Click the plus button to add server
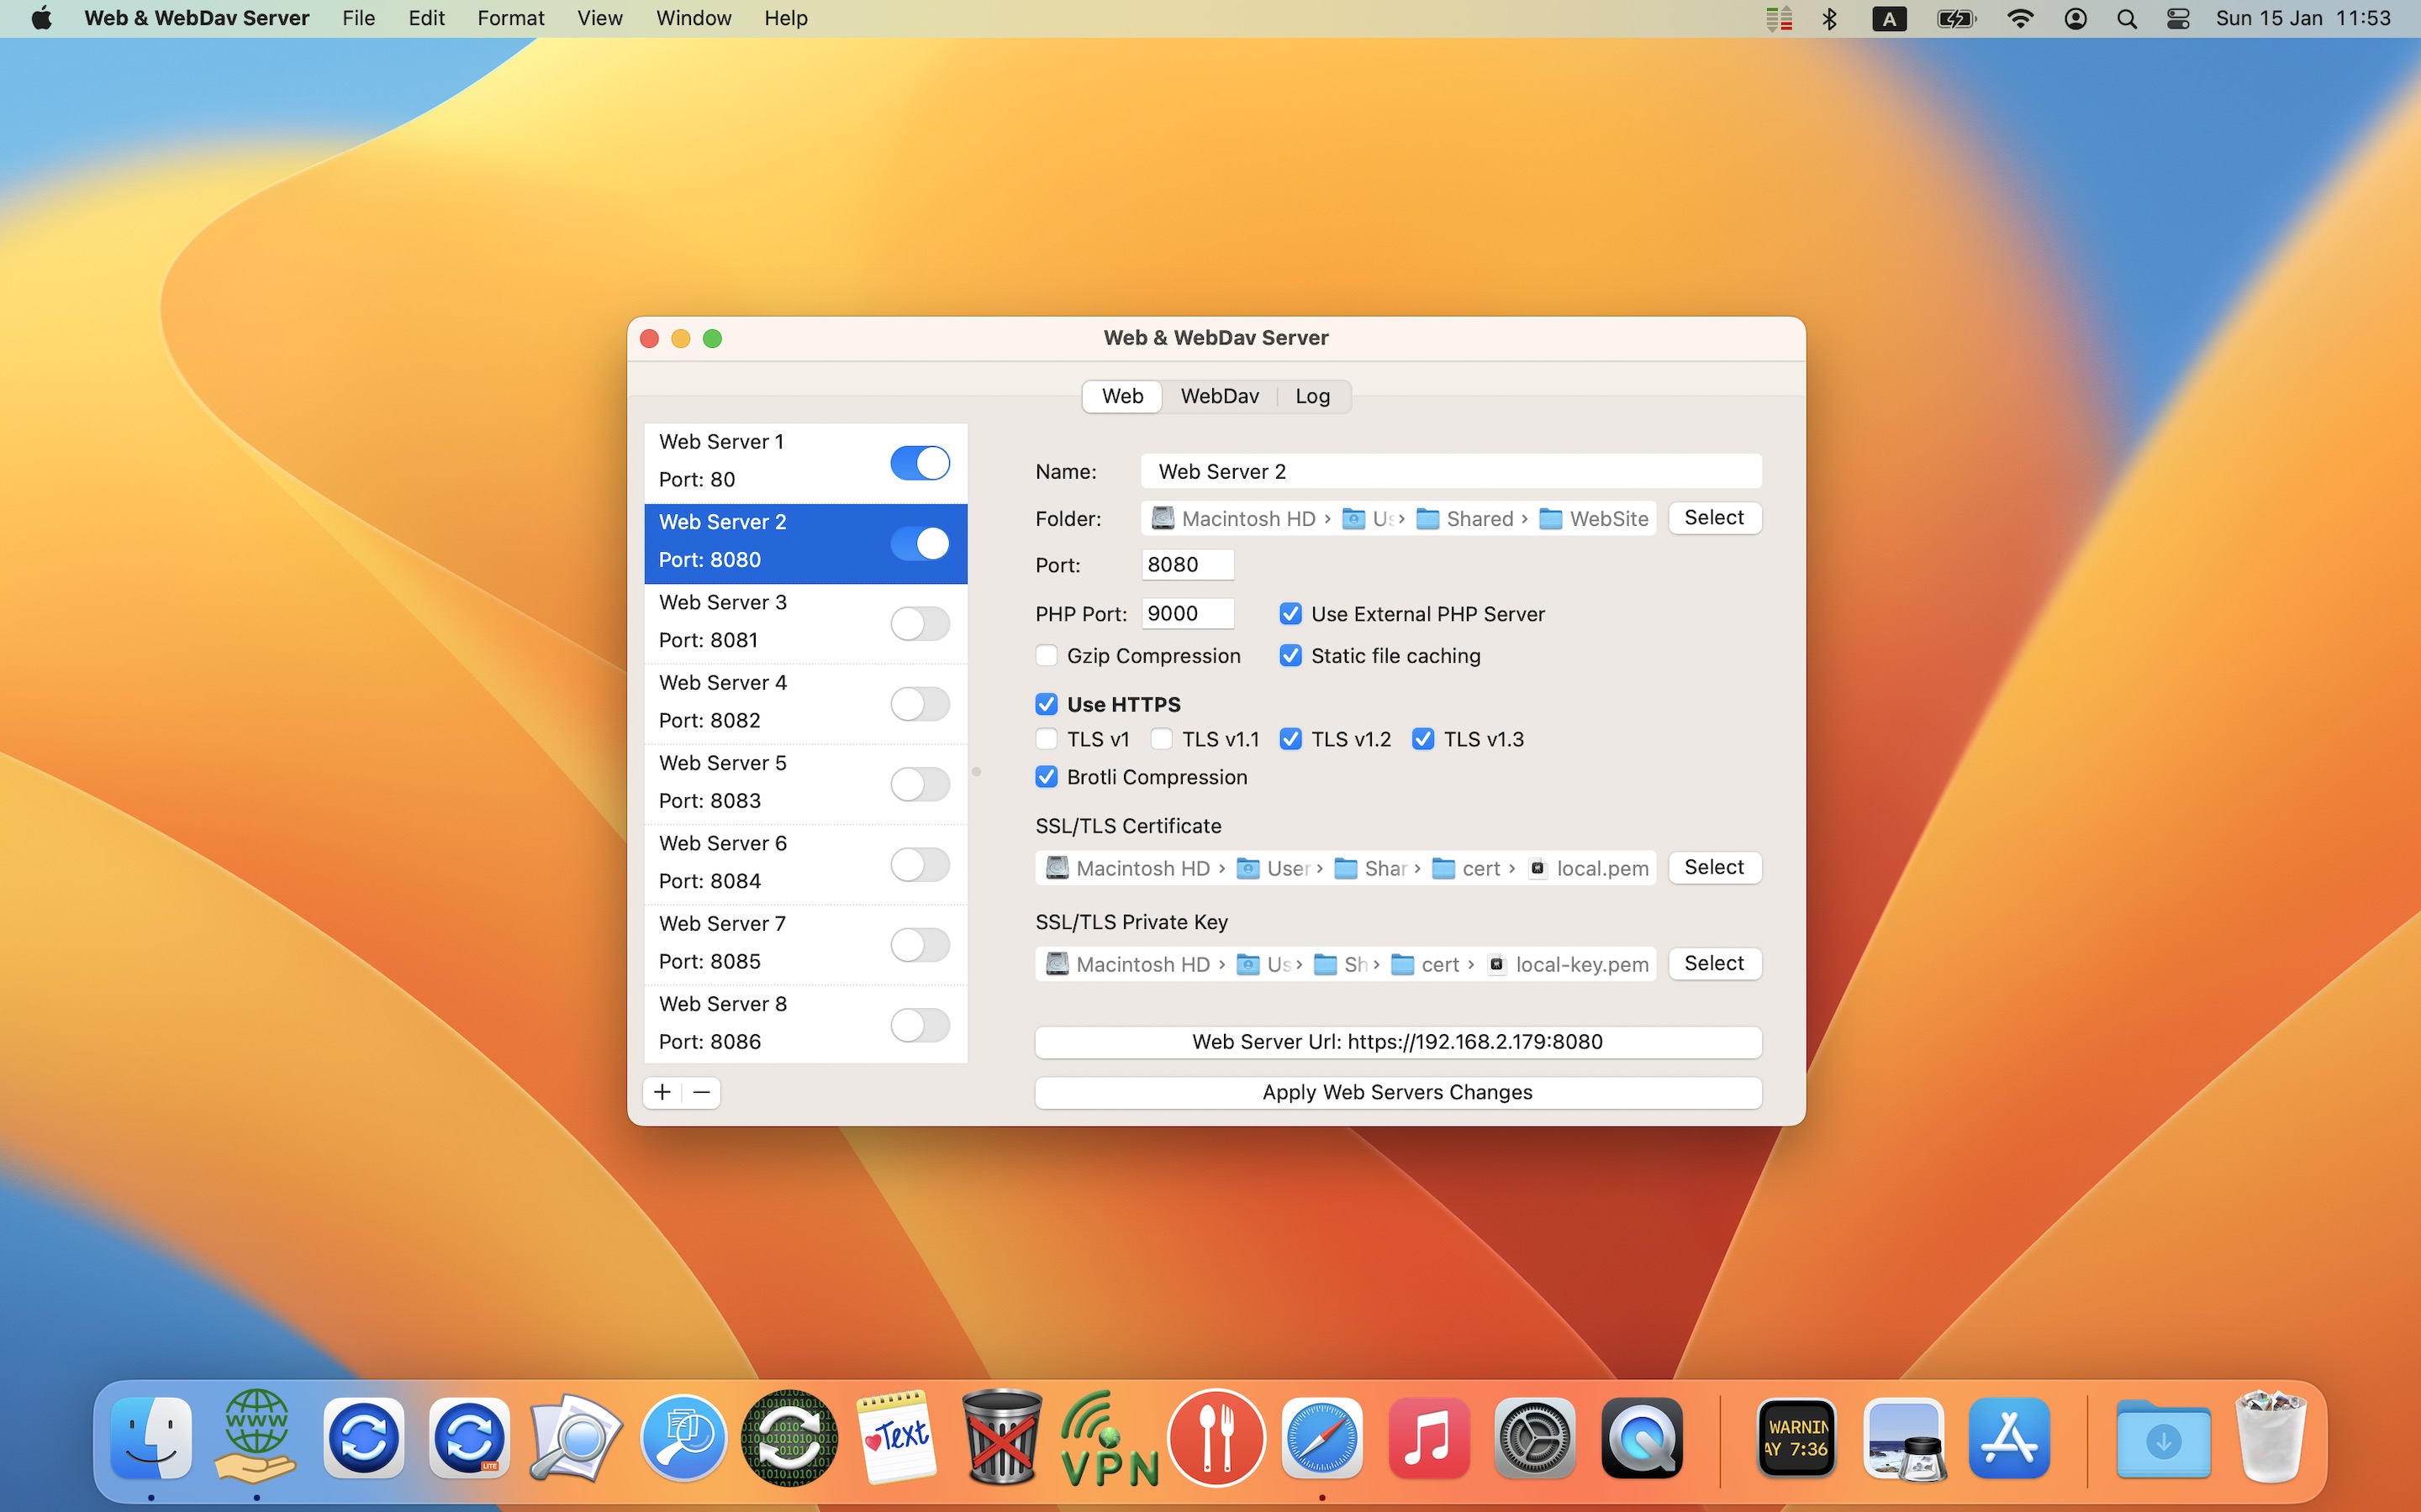The height and width of the screenshot is (1512, 2421). click(662, 1092)
